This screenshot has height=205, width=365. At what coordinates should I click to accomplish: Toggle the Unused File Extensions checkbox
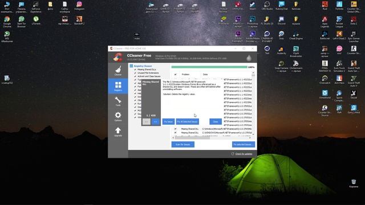[135, 73]
